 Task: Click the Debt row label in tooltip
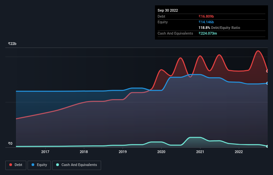point(161,16)
